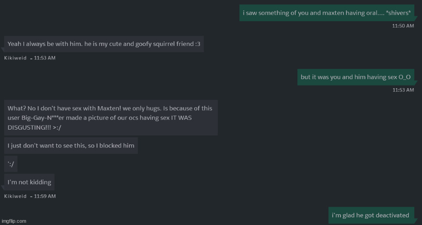Open the Kikiweid username beside 11:53 AM

click(16, 58)
